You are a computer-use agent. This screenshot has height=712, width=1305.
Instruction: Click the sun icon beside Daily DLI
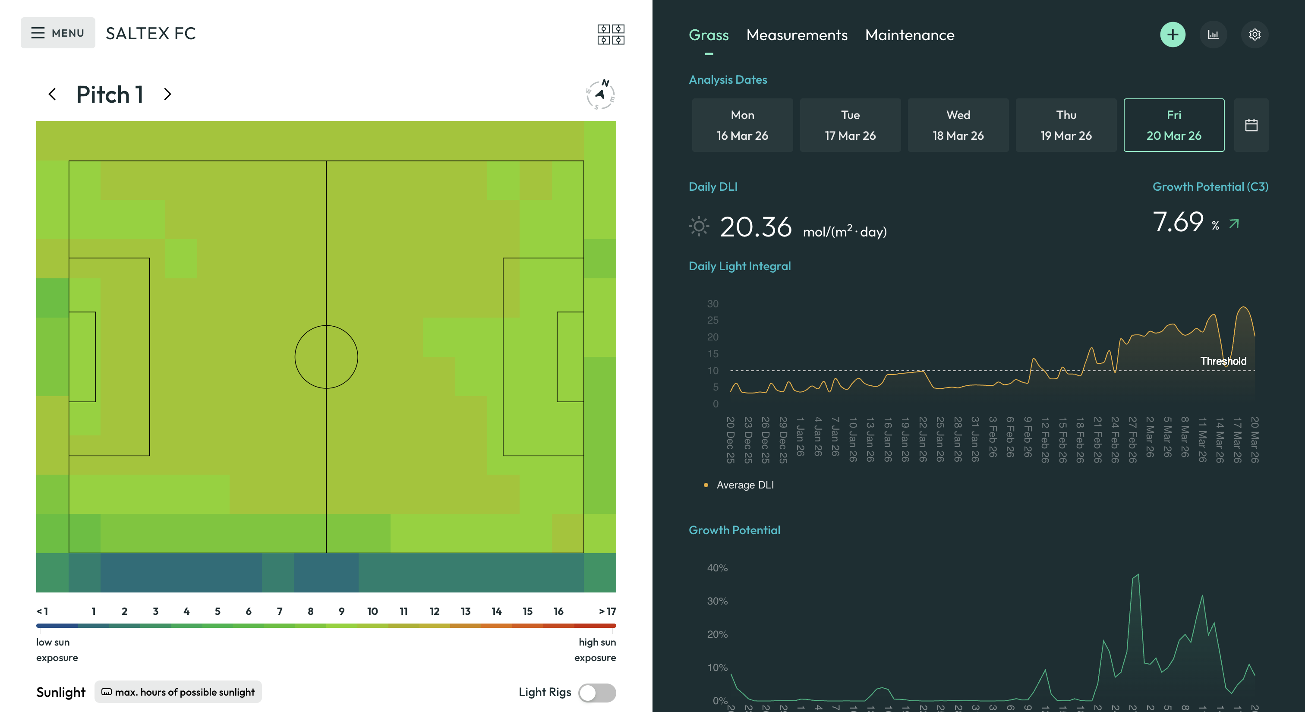click(699, 227)
